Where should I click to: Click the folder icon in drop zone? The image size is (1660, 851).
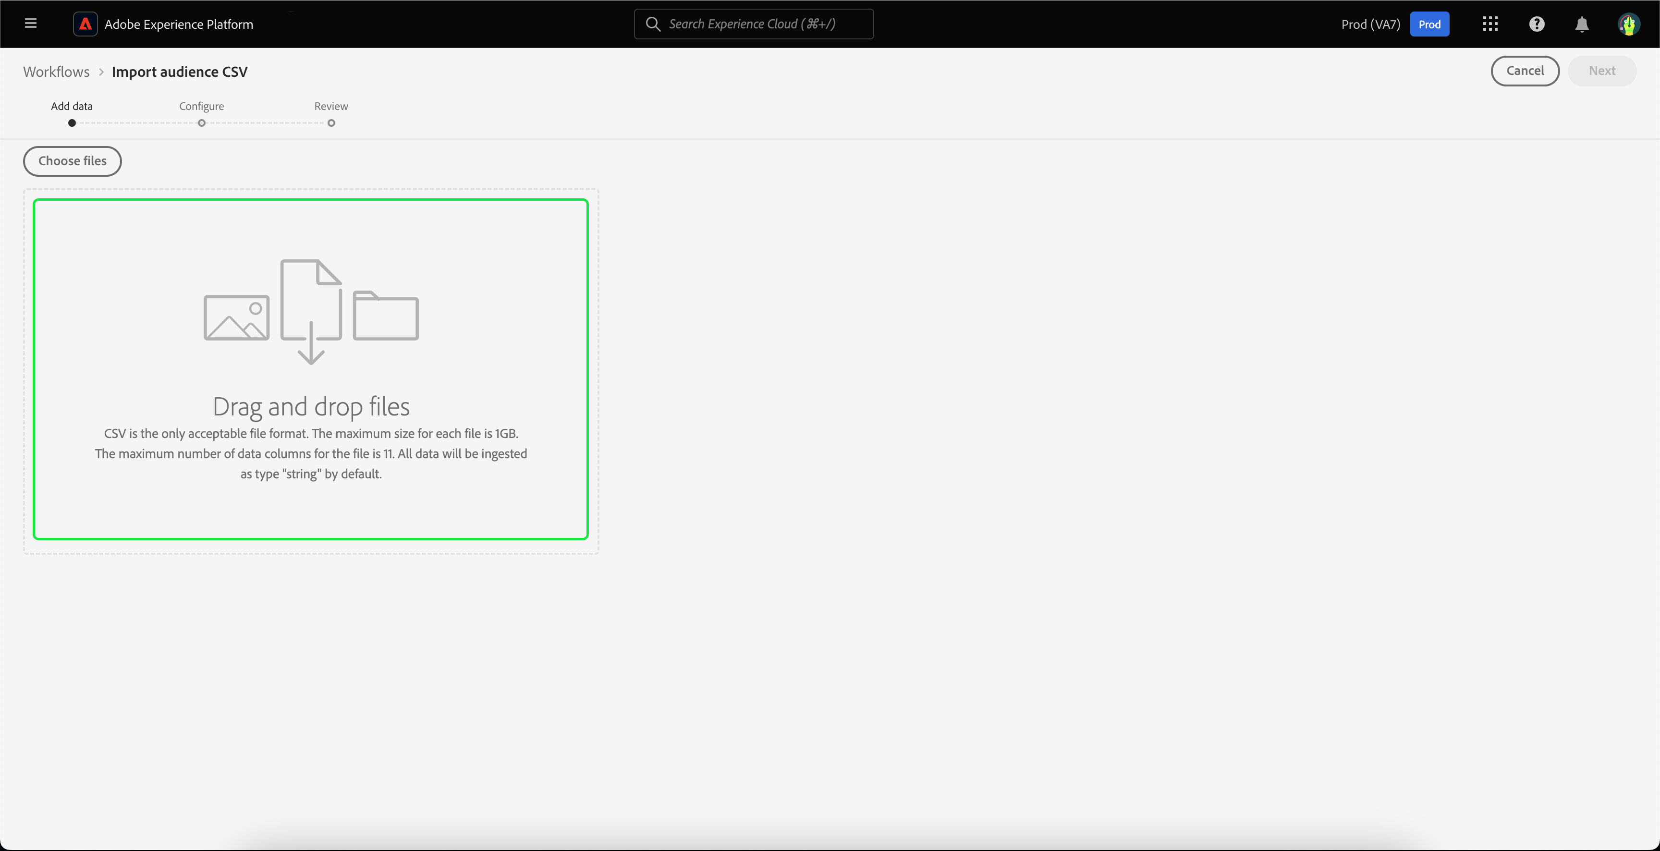[x=385, y=316]
